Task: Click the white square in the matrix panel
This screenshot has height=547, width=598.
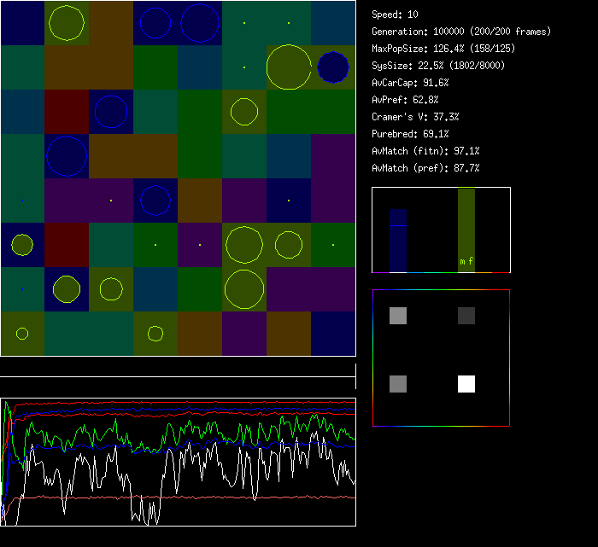Action: pyautogui.click(x=466, y=384)
